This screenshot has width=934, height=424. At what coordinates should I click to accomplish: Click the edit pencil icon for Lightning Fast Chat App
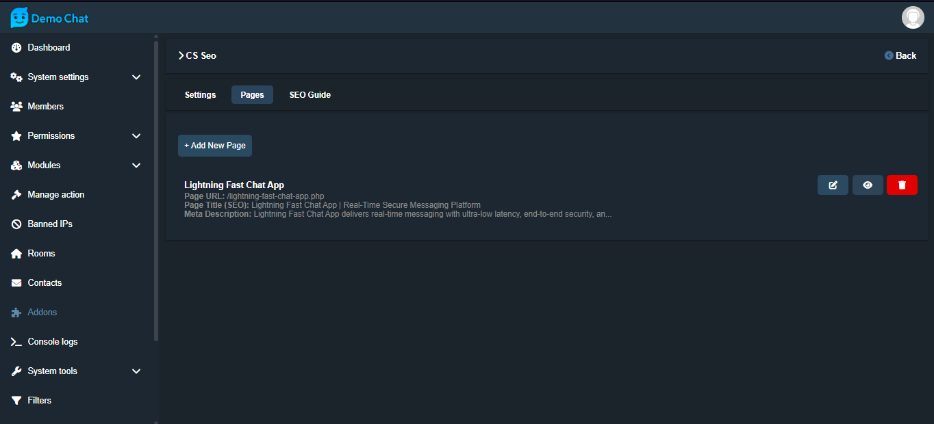pos(833,185)
